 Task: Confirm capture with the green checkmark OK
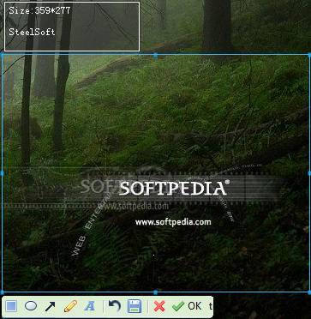[x=187, y=306]
